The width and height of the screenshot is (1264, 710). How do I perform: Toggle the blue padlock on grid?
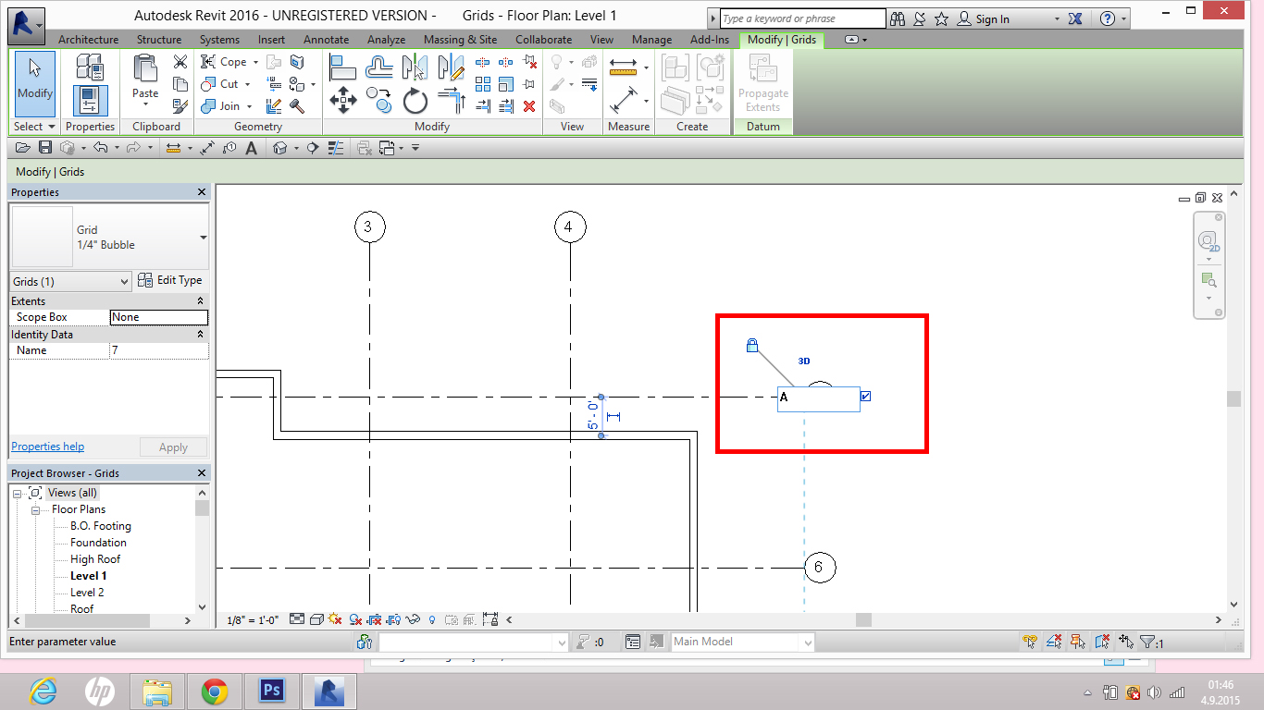pos(752,346)
